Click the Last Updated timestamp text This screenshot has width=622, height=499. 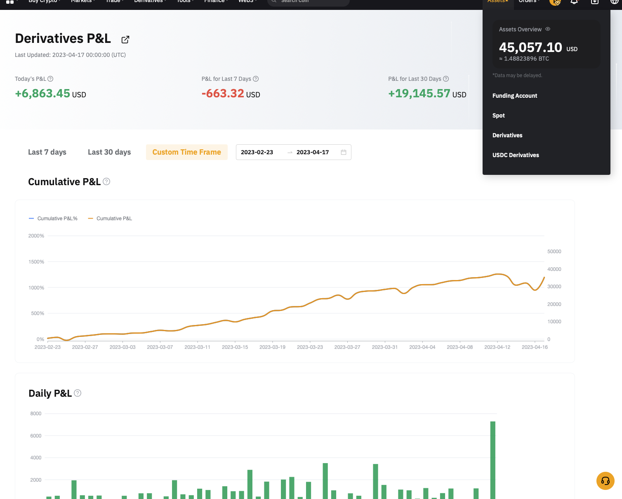(x=70, y=55)
